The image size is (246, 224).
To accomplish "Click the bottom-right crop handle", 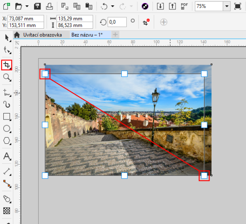I will (x=204, y=176).
